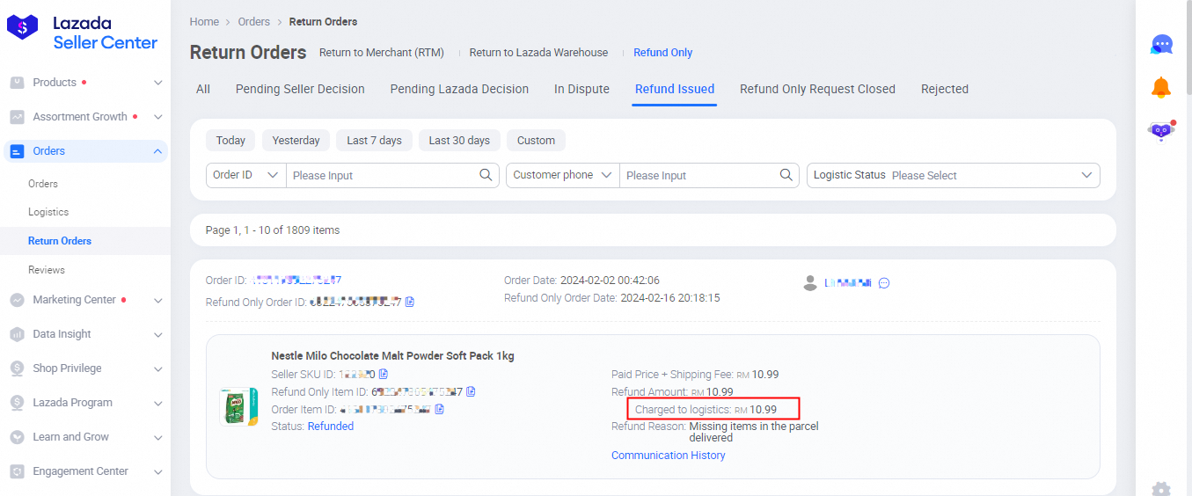Switch to the In Dispute tab
This screenshot has width=1192, height=496.
click(581, 89)
